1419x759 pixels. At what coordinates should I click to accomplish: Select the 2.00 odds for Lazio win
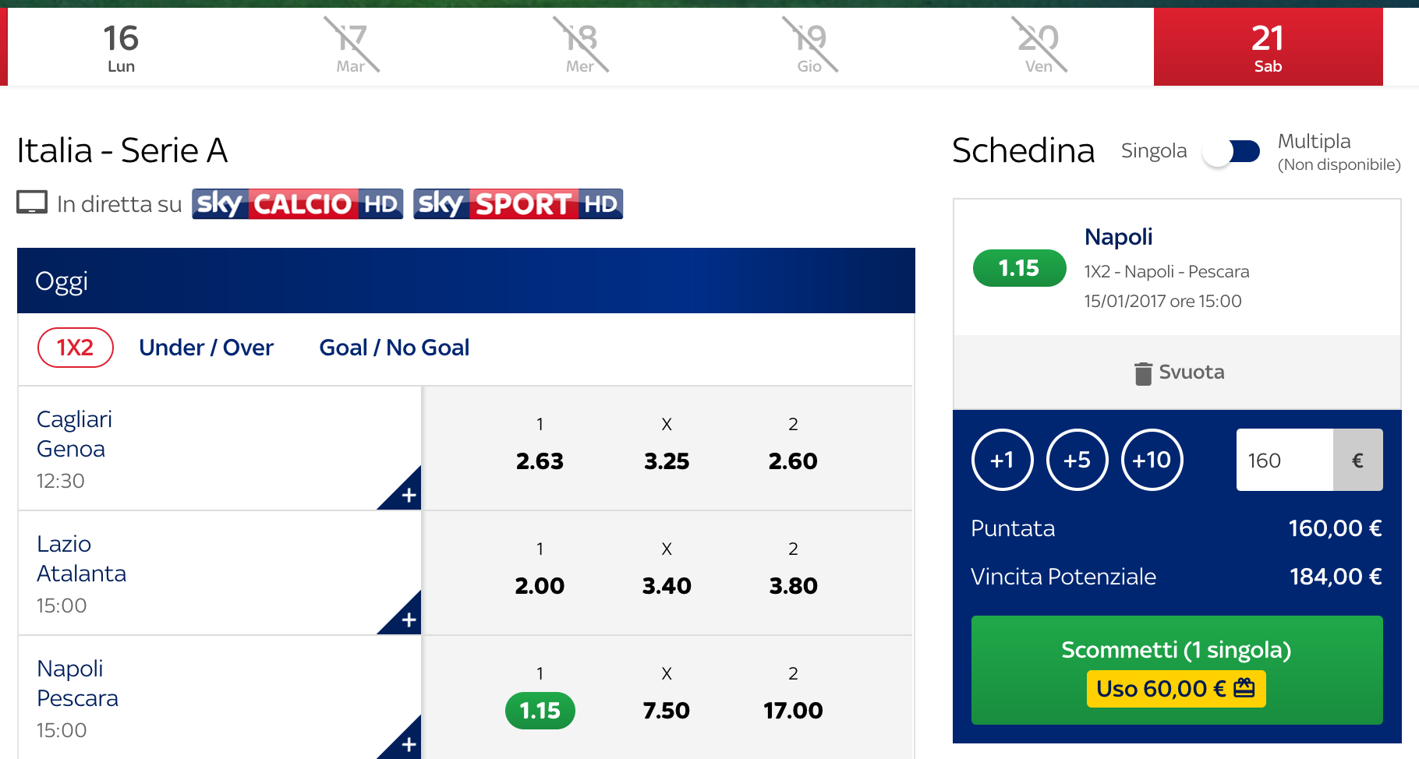click(x=540, y=586)
